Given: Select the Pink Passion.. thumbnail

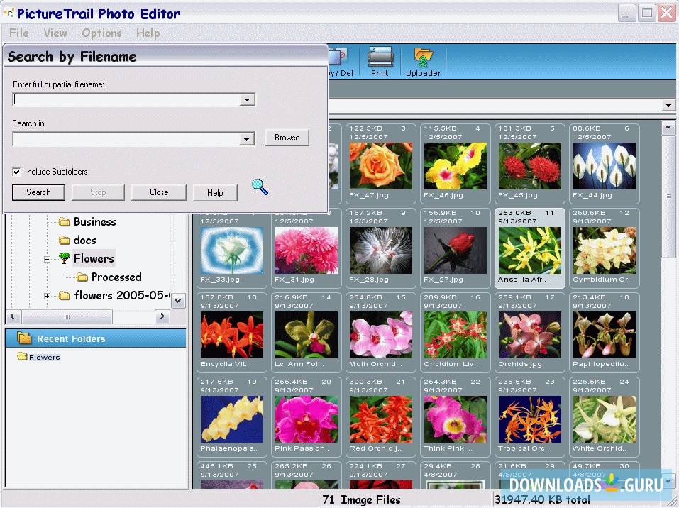Looking at the screenshot, I should [x=307, y=417].
